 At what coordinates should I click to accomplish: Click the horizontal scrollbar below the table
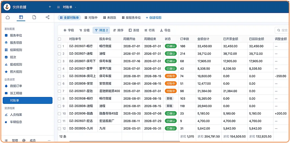tap(125, 142)
